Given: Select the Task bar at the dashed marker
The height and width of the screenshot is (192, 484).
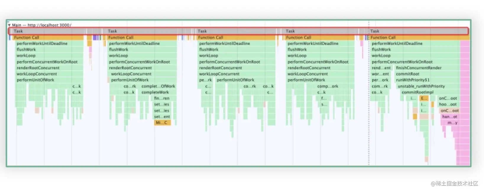Looking at the screenshot, I should point(418,31).
